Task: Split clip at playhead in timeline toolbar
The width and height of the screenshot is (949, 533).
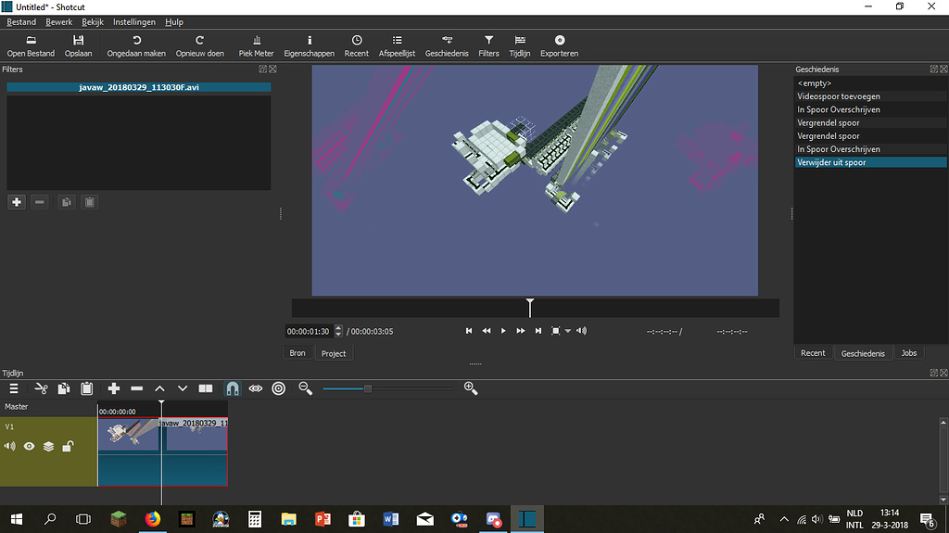Action: [206, 388]
